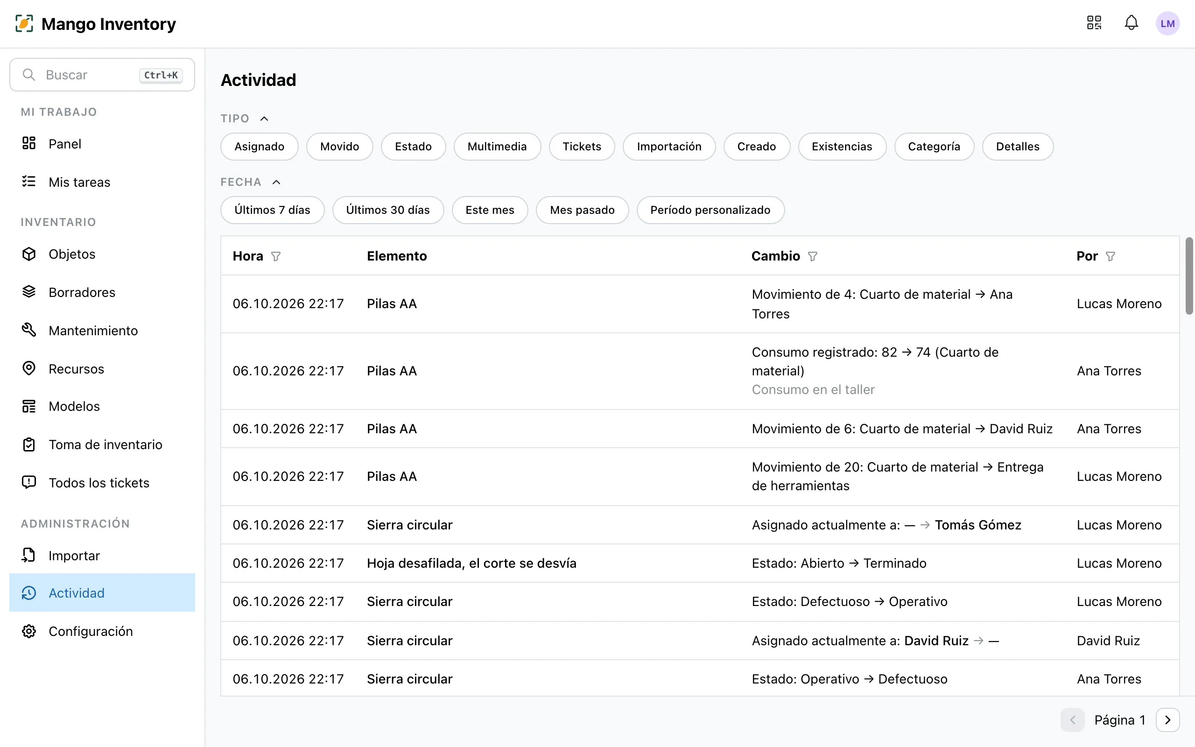Filter by Creado type
Viewport: 1195px width, 747px height.
click(x=757, y=146)
